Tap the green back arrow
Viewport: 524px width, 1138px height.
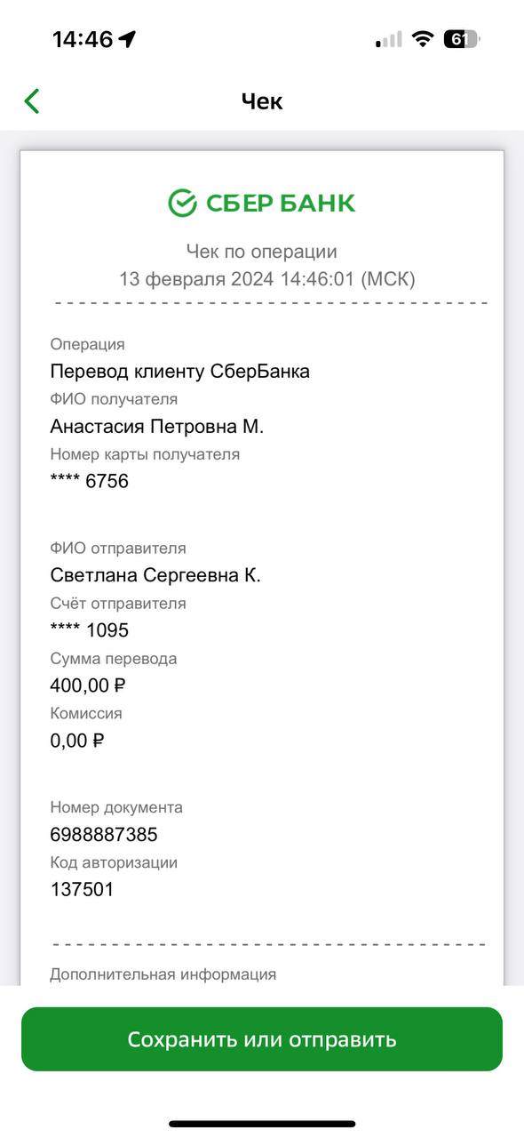32,100
